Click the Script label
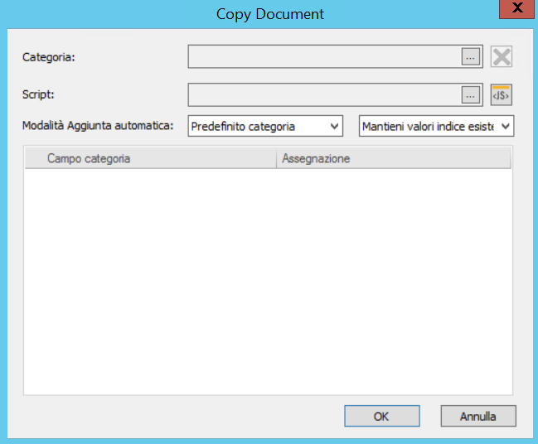Screen dimensions: 538x444 pyautogui.click(x=38, y=95)
